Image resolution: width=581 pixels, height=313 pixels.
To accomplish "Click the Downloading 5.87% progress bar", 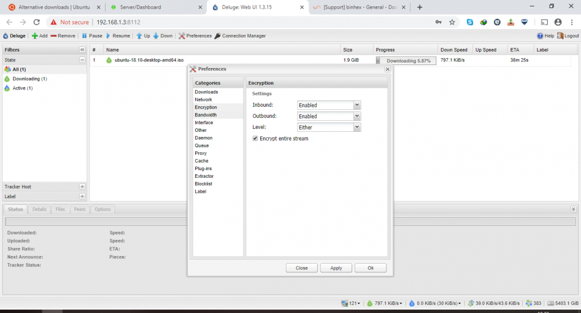I will (x=406, y=61).
